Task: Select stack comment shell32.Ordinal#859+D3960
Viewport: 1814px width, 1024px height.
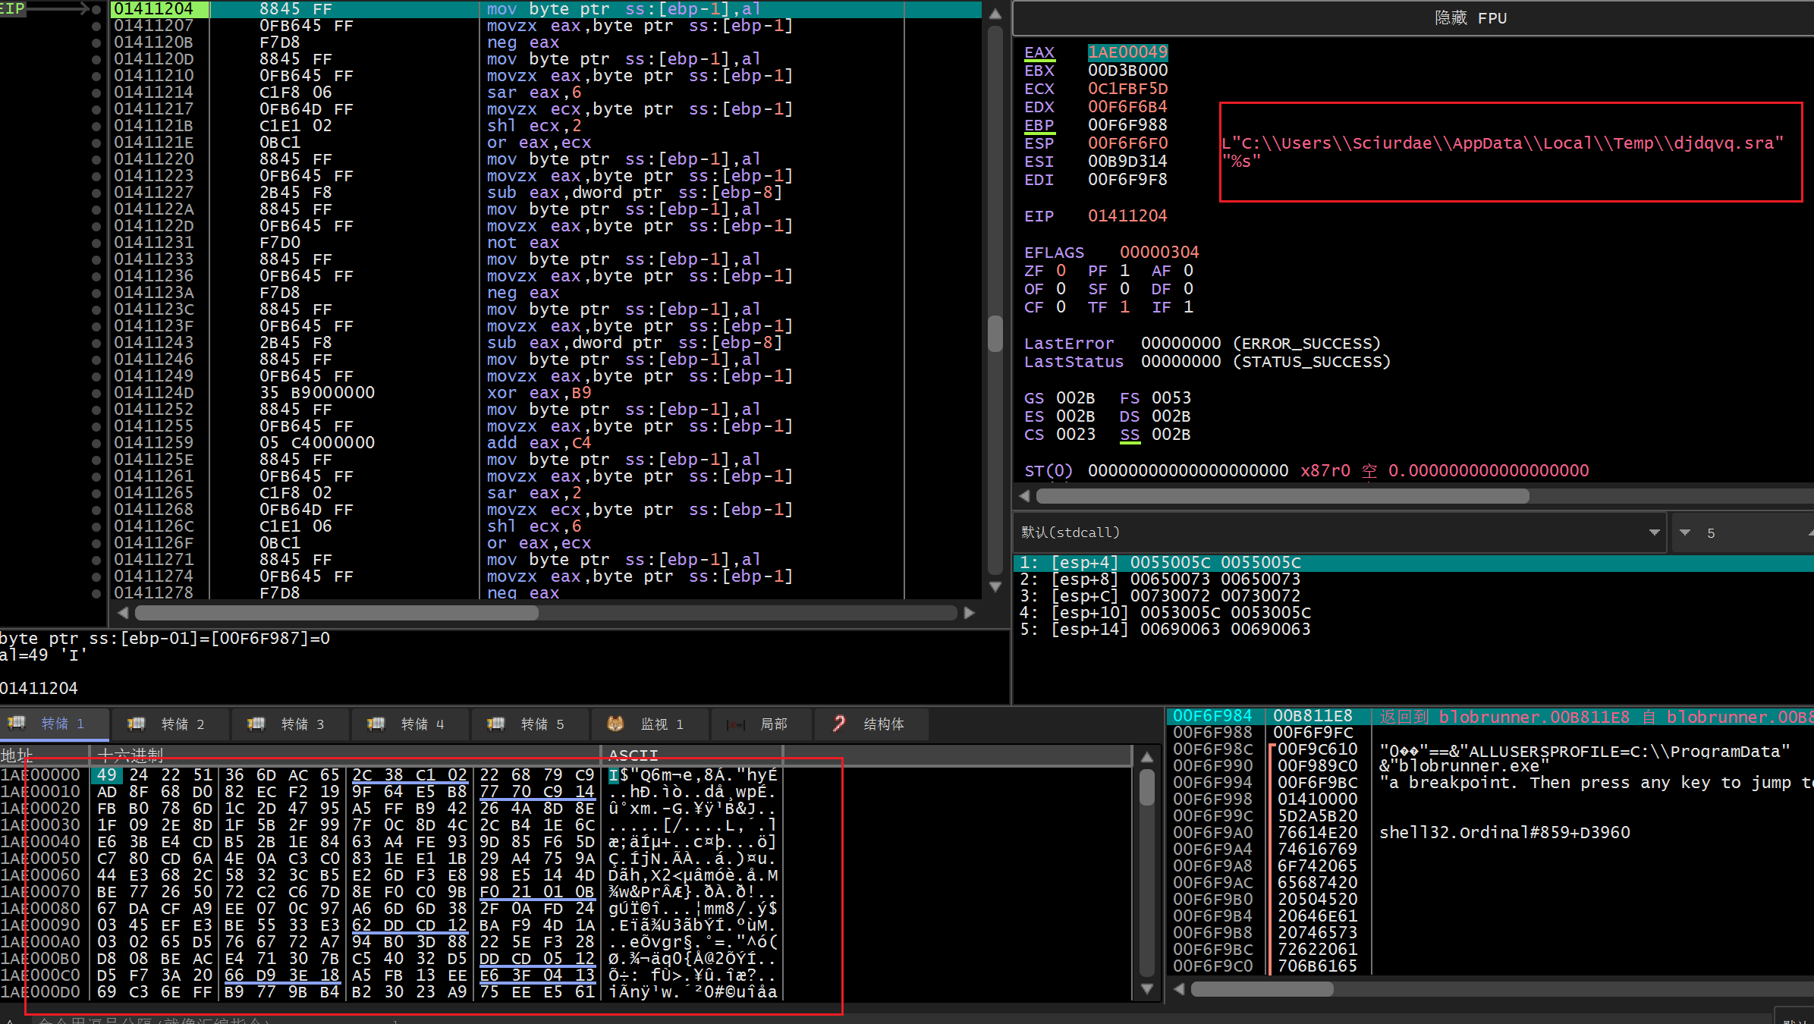Action: [1504, 833]
